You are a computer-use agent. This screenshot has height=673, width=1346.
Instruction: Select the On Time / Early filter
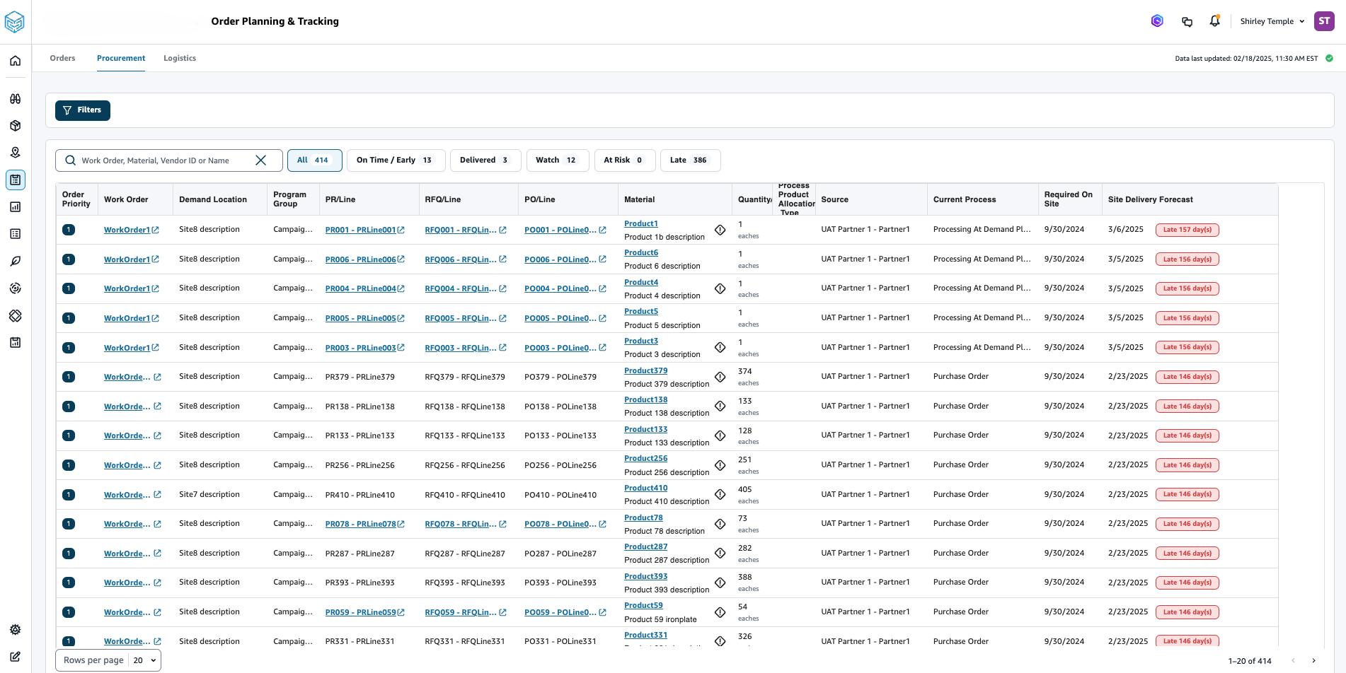coord(395,160)
